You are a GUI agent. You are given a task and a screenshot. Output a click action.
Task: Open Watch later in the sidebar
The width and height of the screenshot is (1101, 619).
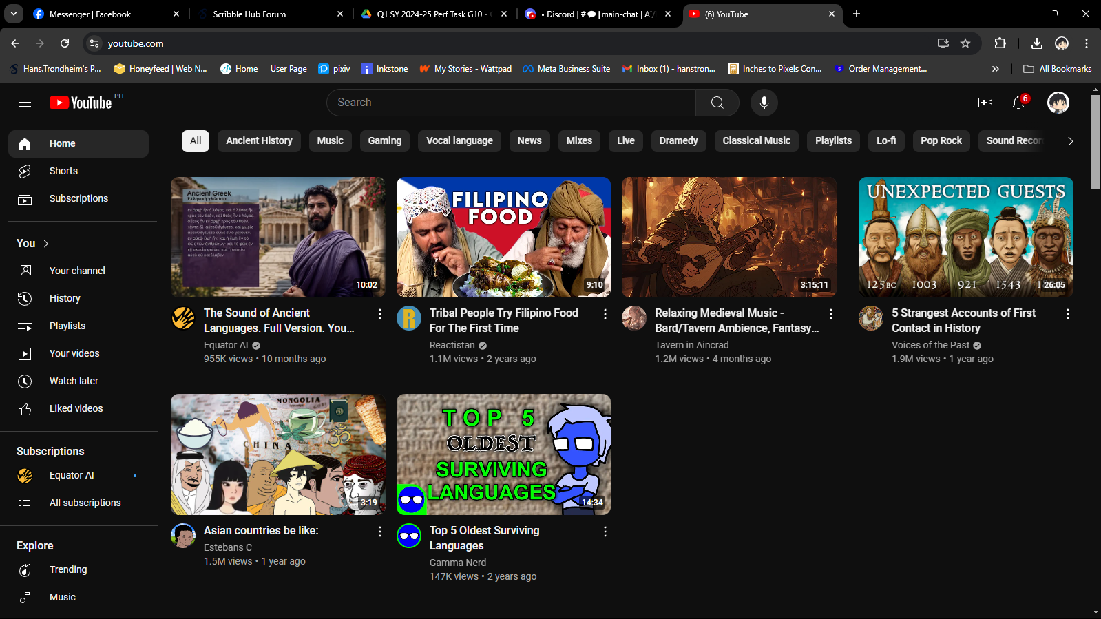(74, 381)
